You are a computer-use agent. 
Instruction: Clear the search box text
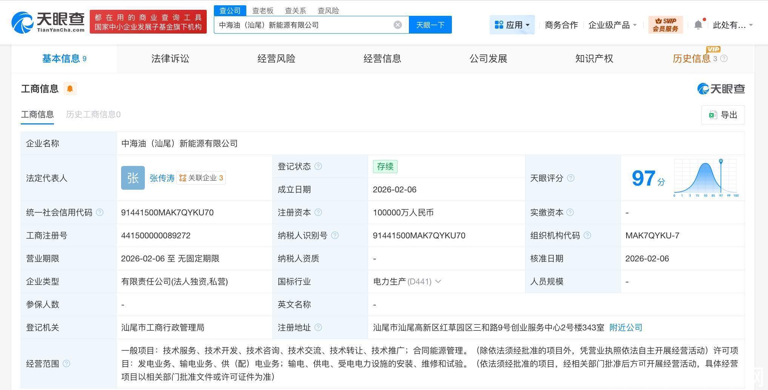point(398,25)
